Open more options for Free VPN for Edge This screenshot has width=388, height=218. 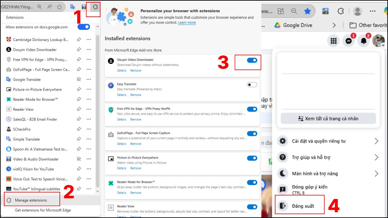89,60
